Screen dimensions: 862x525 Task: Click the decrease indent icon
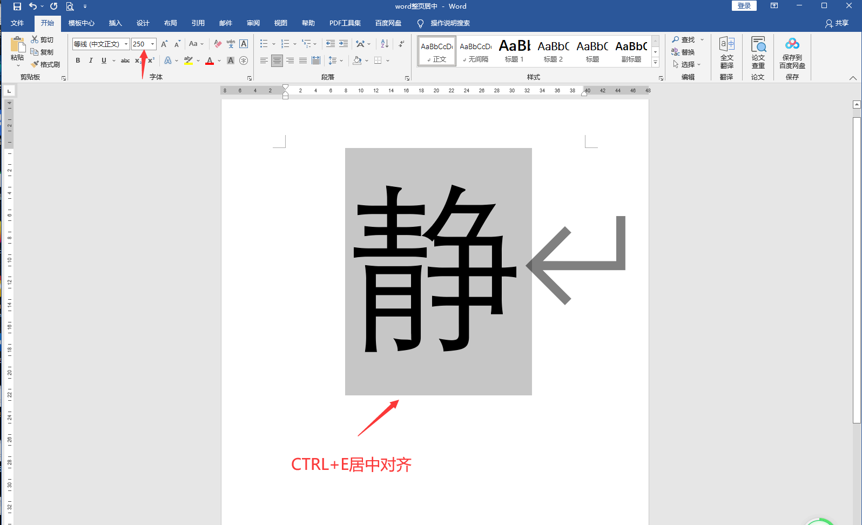tap(331, 44)
